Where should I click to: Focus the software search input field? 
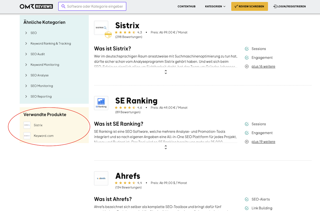point(95,6)
